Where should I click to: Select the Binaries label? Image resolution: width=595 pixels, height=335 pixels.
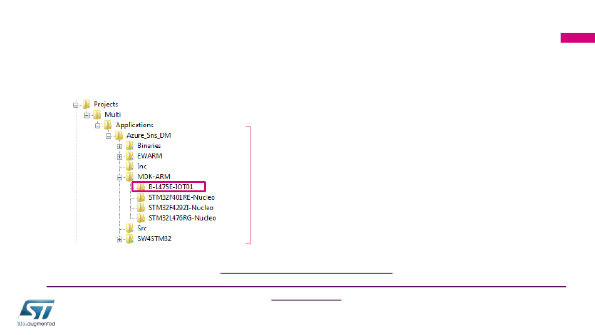[x=149, y=146]
